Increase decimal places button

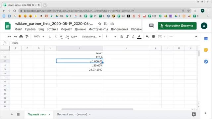tap(67, 37)
